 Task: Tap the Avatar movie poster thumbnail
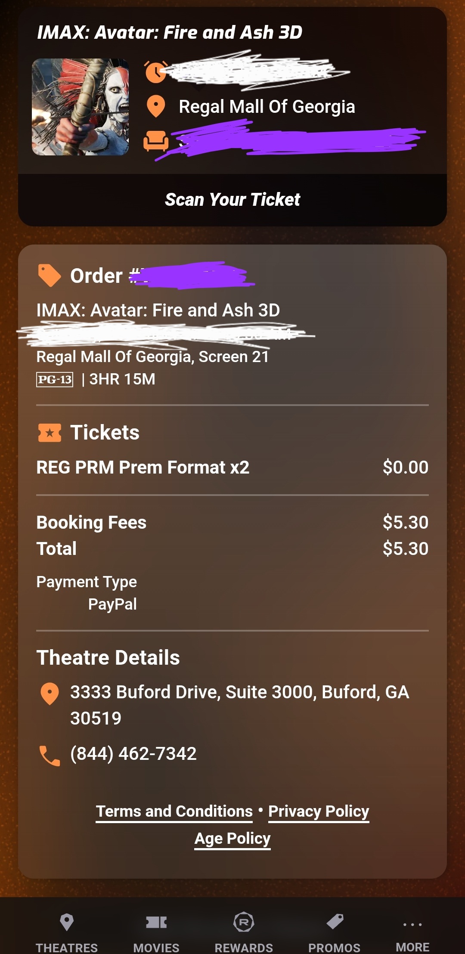coord(81,107)
